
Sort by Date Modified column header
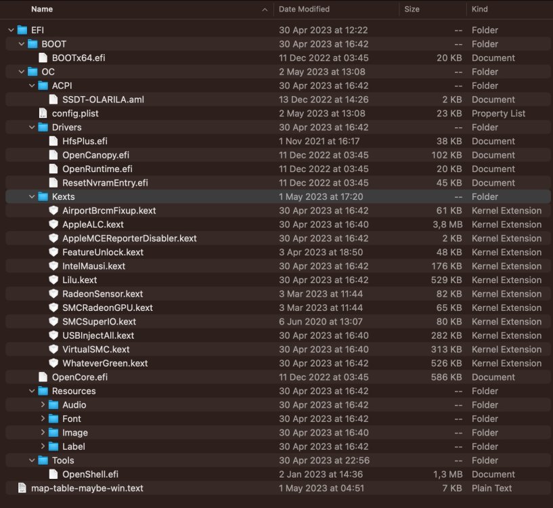[304, 9]
